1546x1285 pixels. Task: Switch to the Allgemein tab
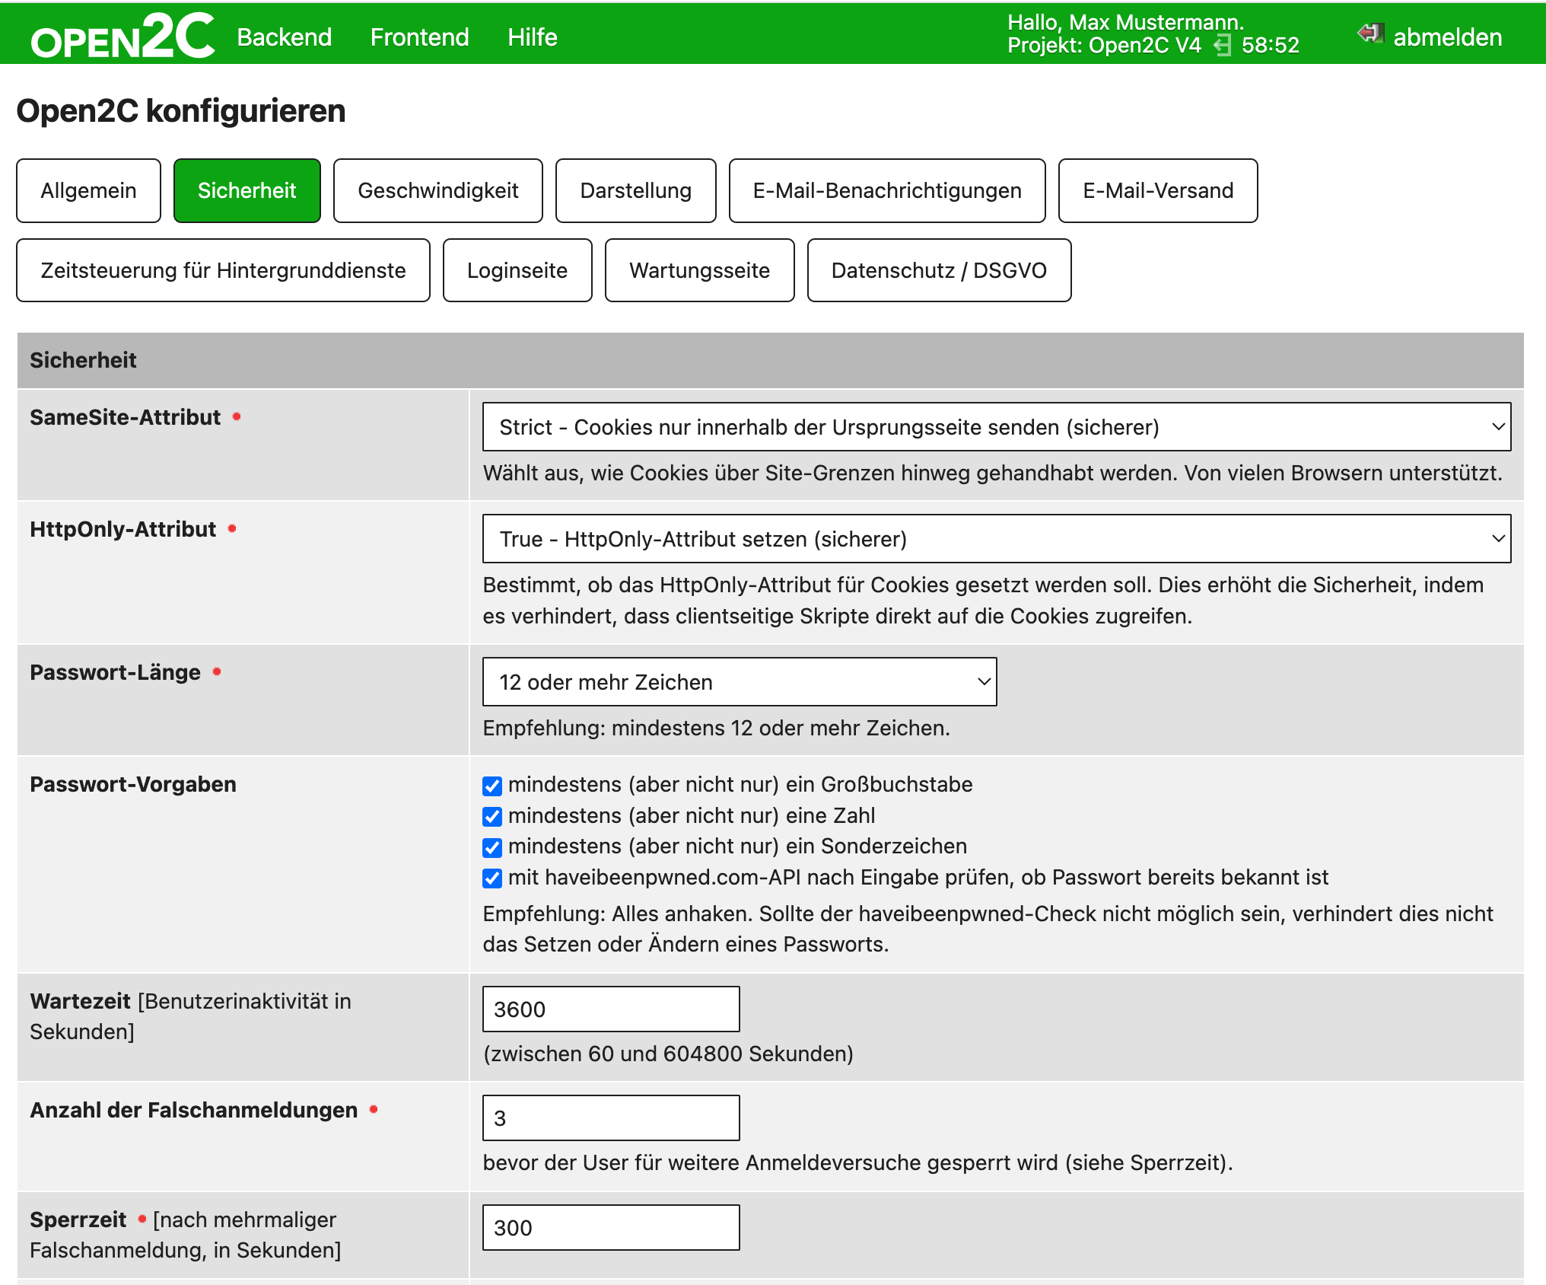88,190
